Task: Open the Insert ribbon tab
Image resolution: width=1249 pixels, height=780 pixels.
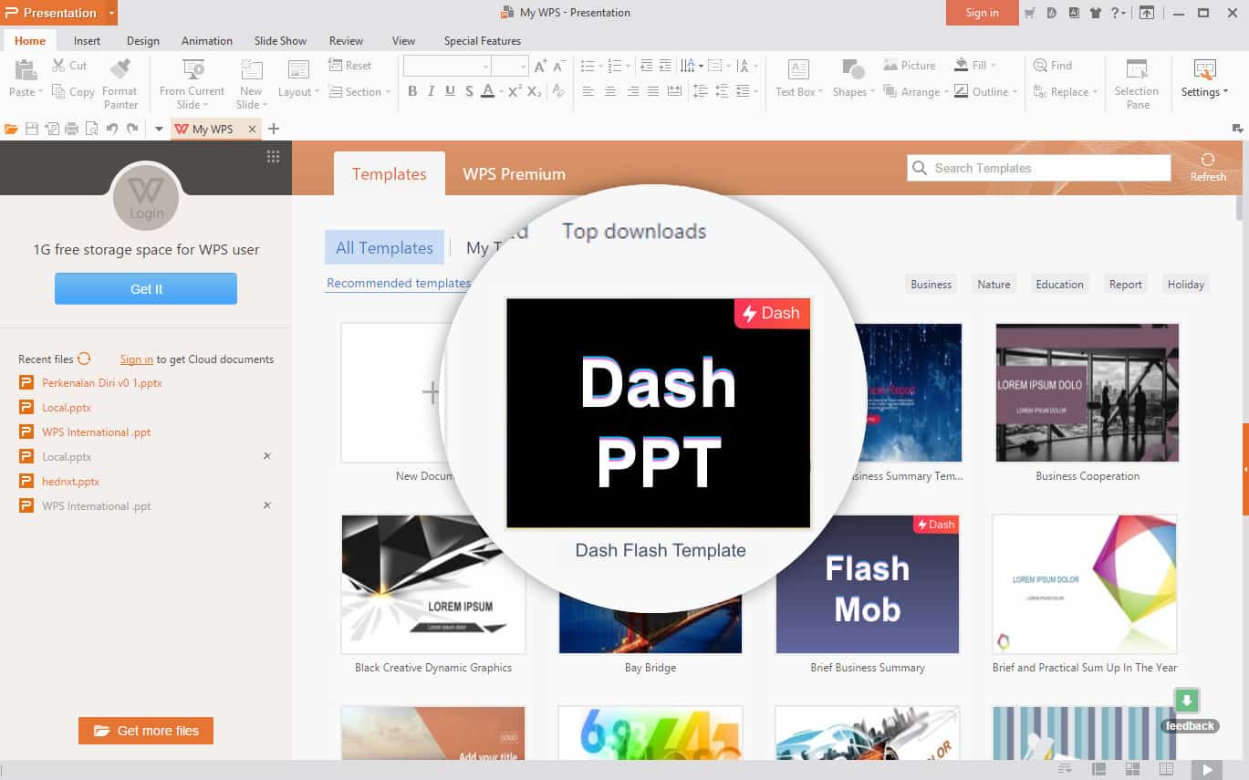Action: point(88,40)
